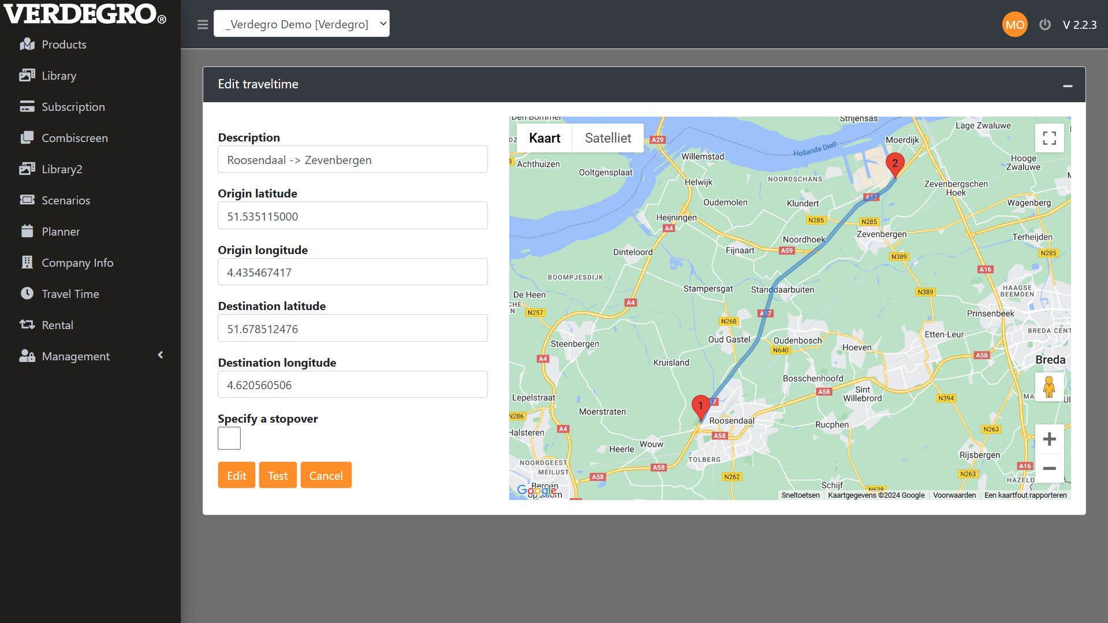Click the Origin latitude field
The image size is (1108, 623).
point(353,216)
